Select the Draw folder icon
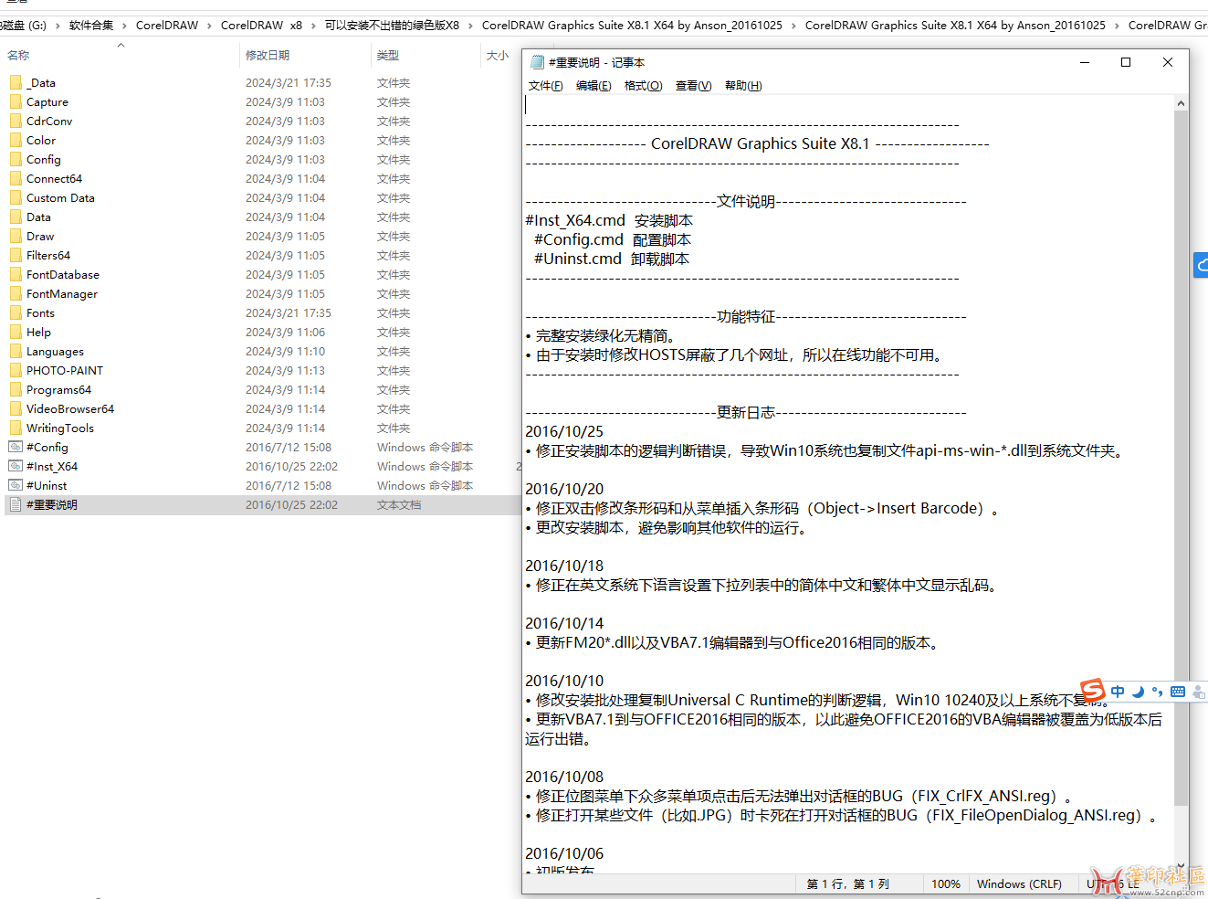 click(x=16, y=236)
